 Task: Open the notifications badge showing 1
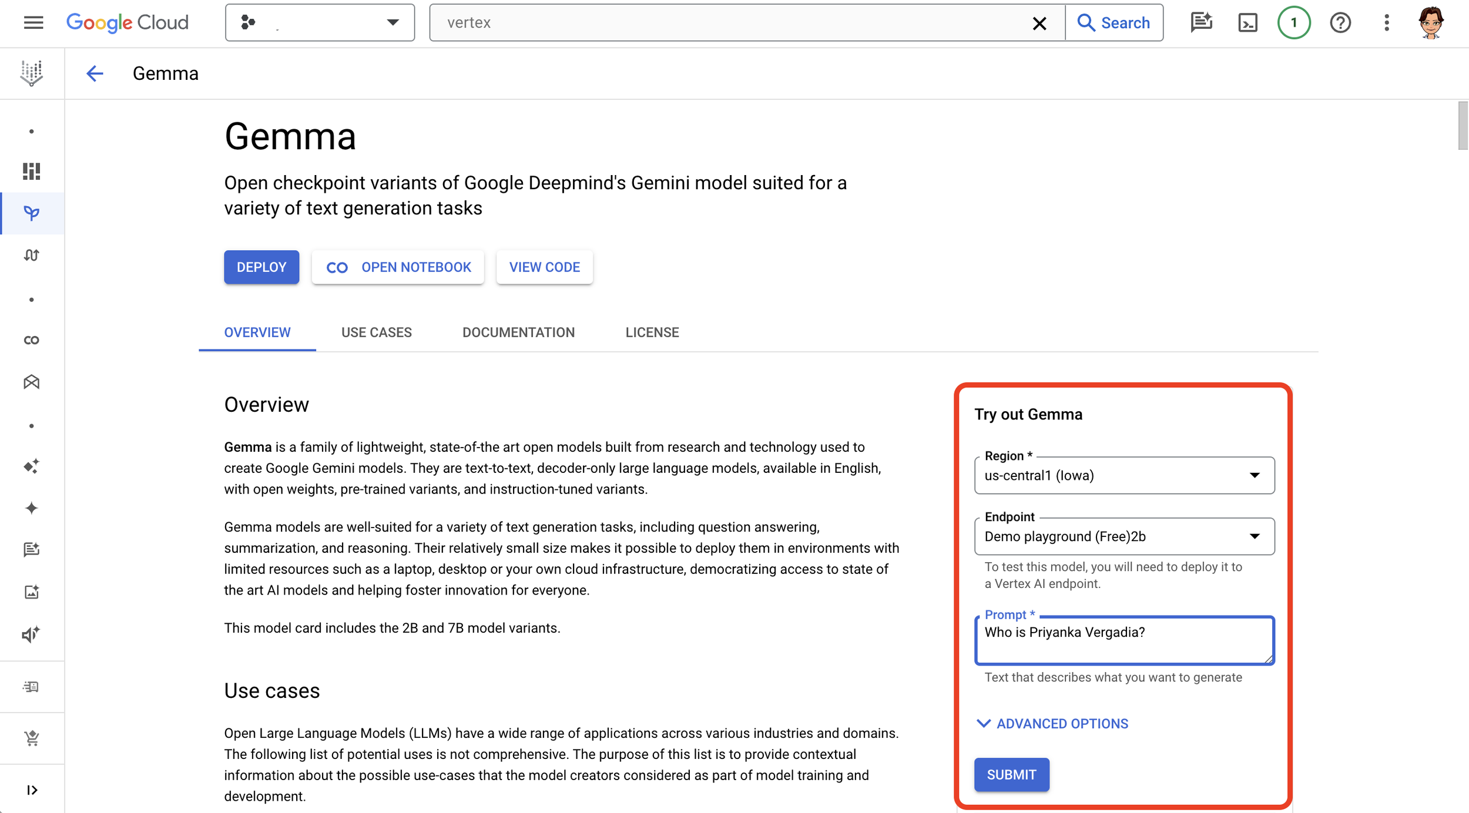point(1294,22)
